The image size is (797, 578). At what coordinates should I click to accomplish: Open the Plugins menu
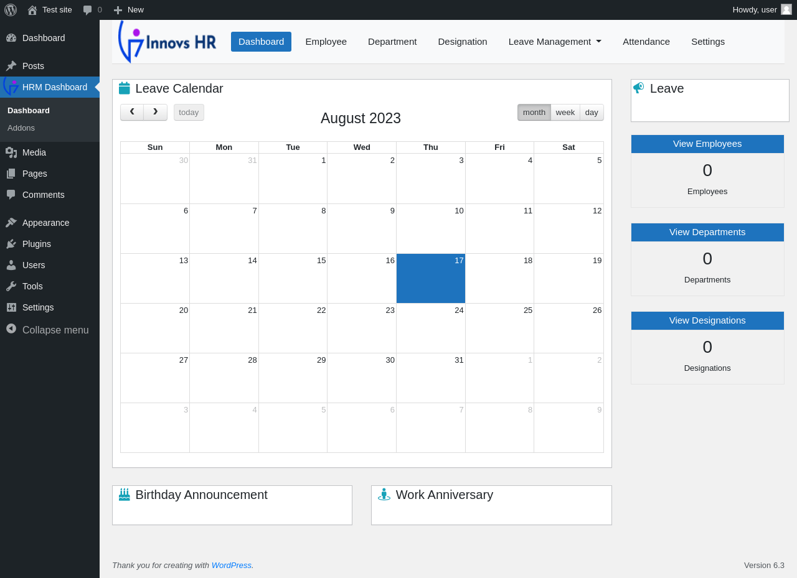coord(50,244)
